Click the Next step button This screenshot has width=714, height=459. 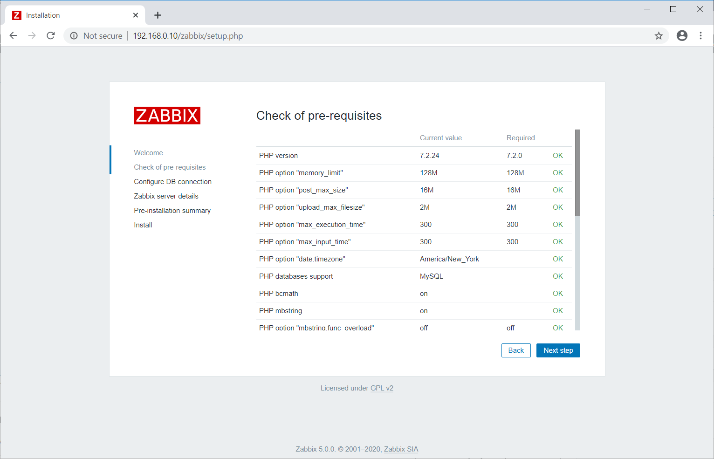coord(558,350)
